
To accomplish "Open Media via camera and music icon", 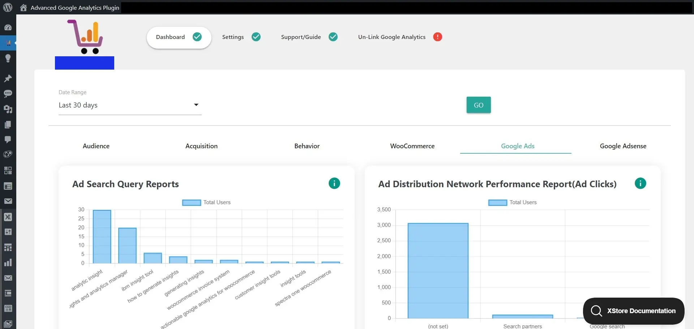I will (x=8, y=109).
